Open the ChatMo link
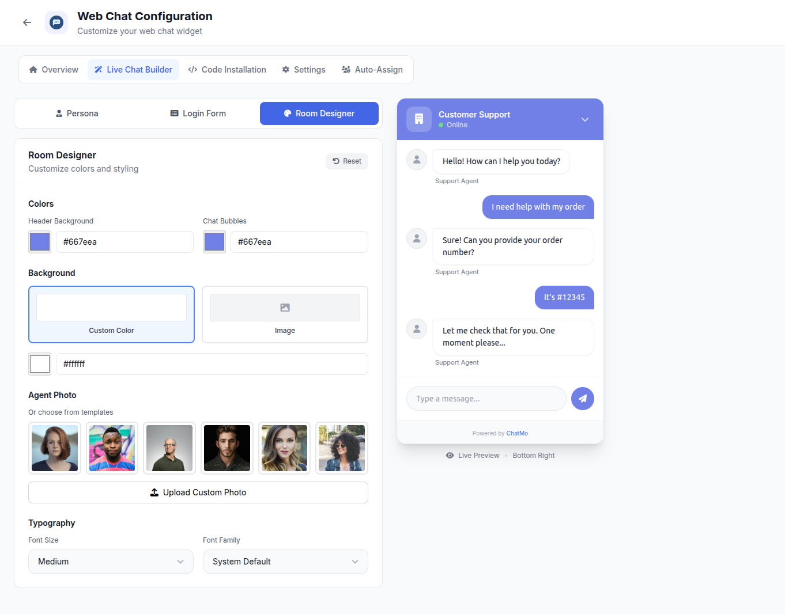 [517, 433]
